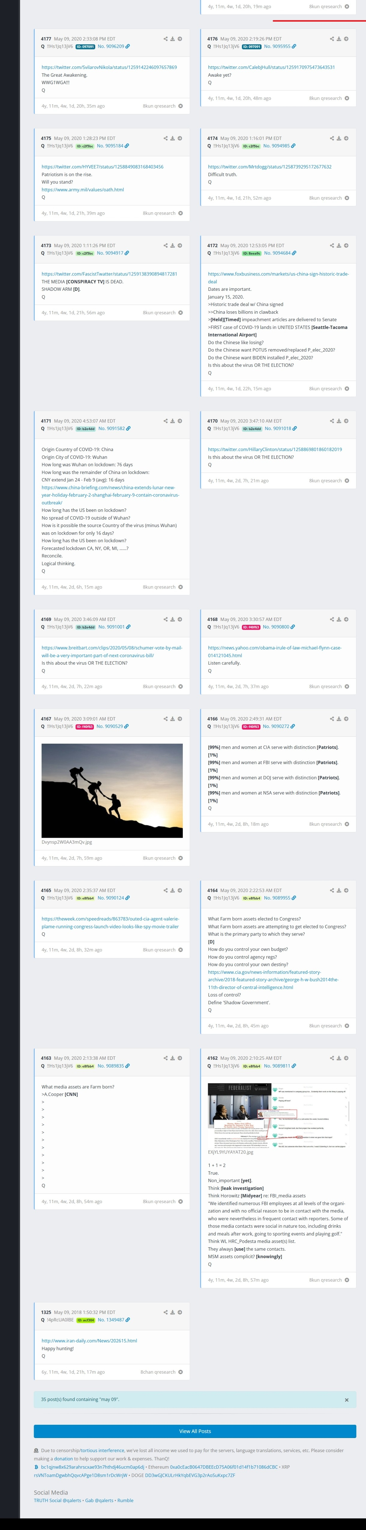The height and width of the screenshot is (1530, 366).
Task: Open Federalist screenshot image in post 4162
Action: pyautogui.click(x=278, y=1116)
